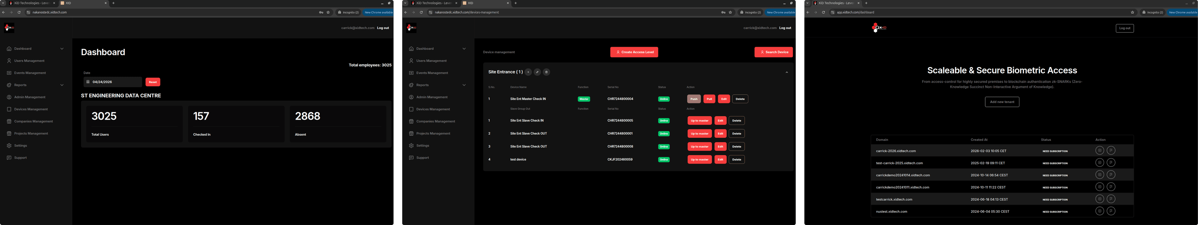Click the Users Management person icon in the left window
1198x225 pixels.
(x=9, y=61)
